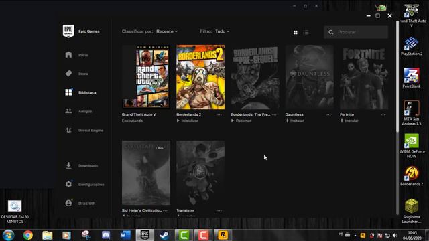Click the Configurações gear icon
This screenshot has height=241, width=429.
pos(68,184)
